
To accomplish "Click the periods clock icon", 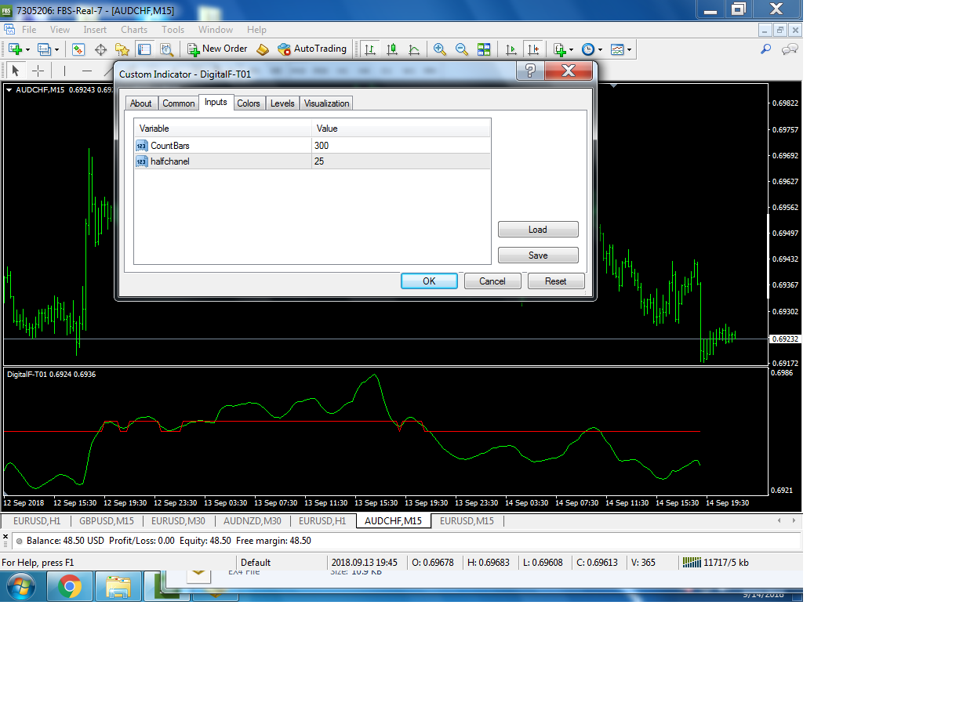I will 588,49.
